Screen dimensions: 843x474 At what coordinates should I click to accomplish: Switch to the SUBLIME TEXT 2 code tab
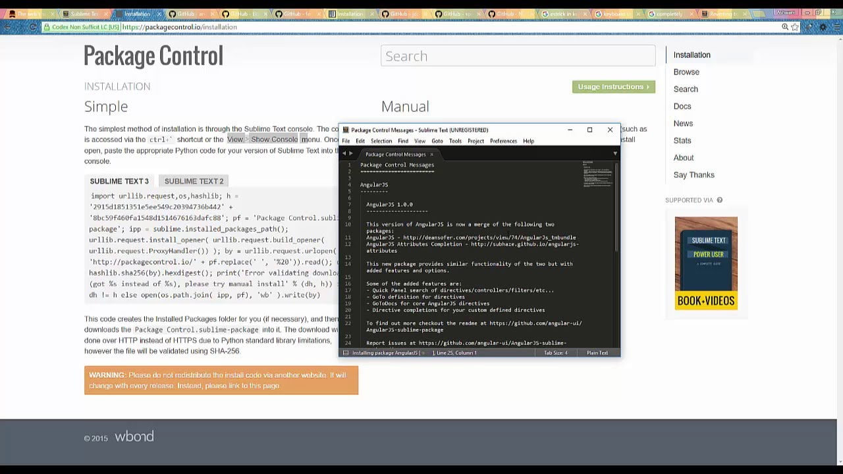pos(194,181)
